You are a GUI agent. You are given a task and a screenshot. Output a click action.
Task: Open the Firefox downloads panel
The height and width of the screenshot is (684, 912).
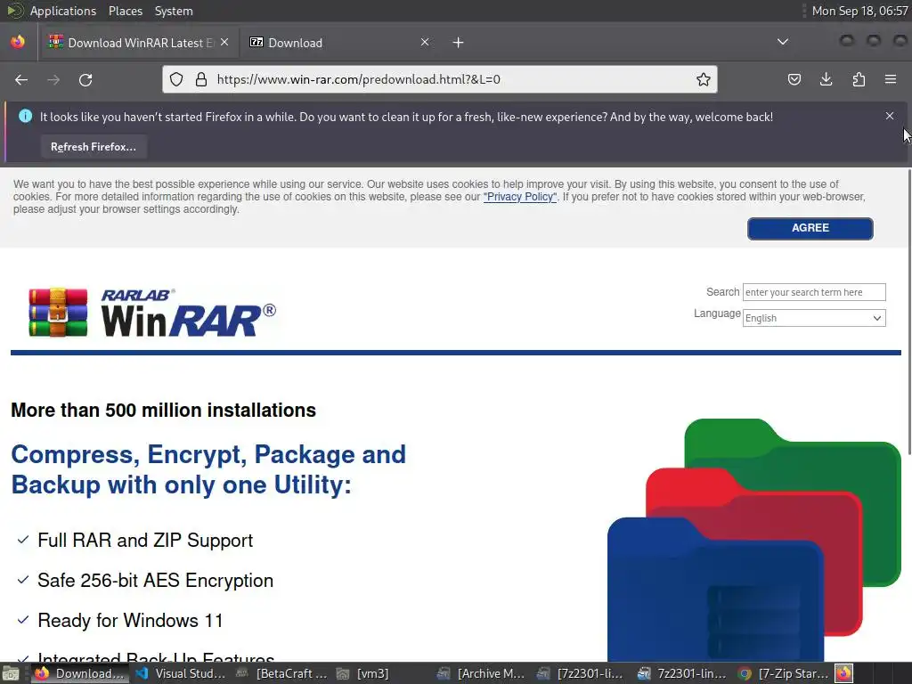(826, 79)
